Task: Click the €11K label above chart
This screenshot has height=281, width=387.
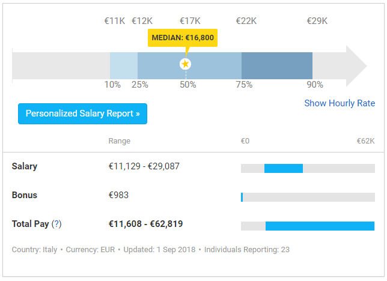Action: click(115, 21)
